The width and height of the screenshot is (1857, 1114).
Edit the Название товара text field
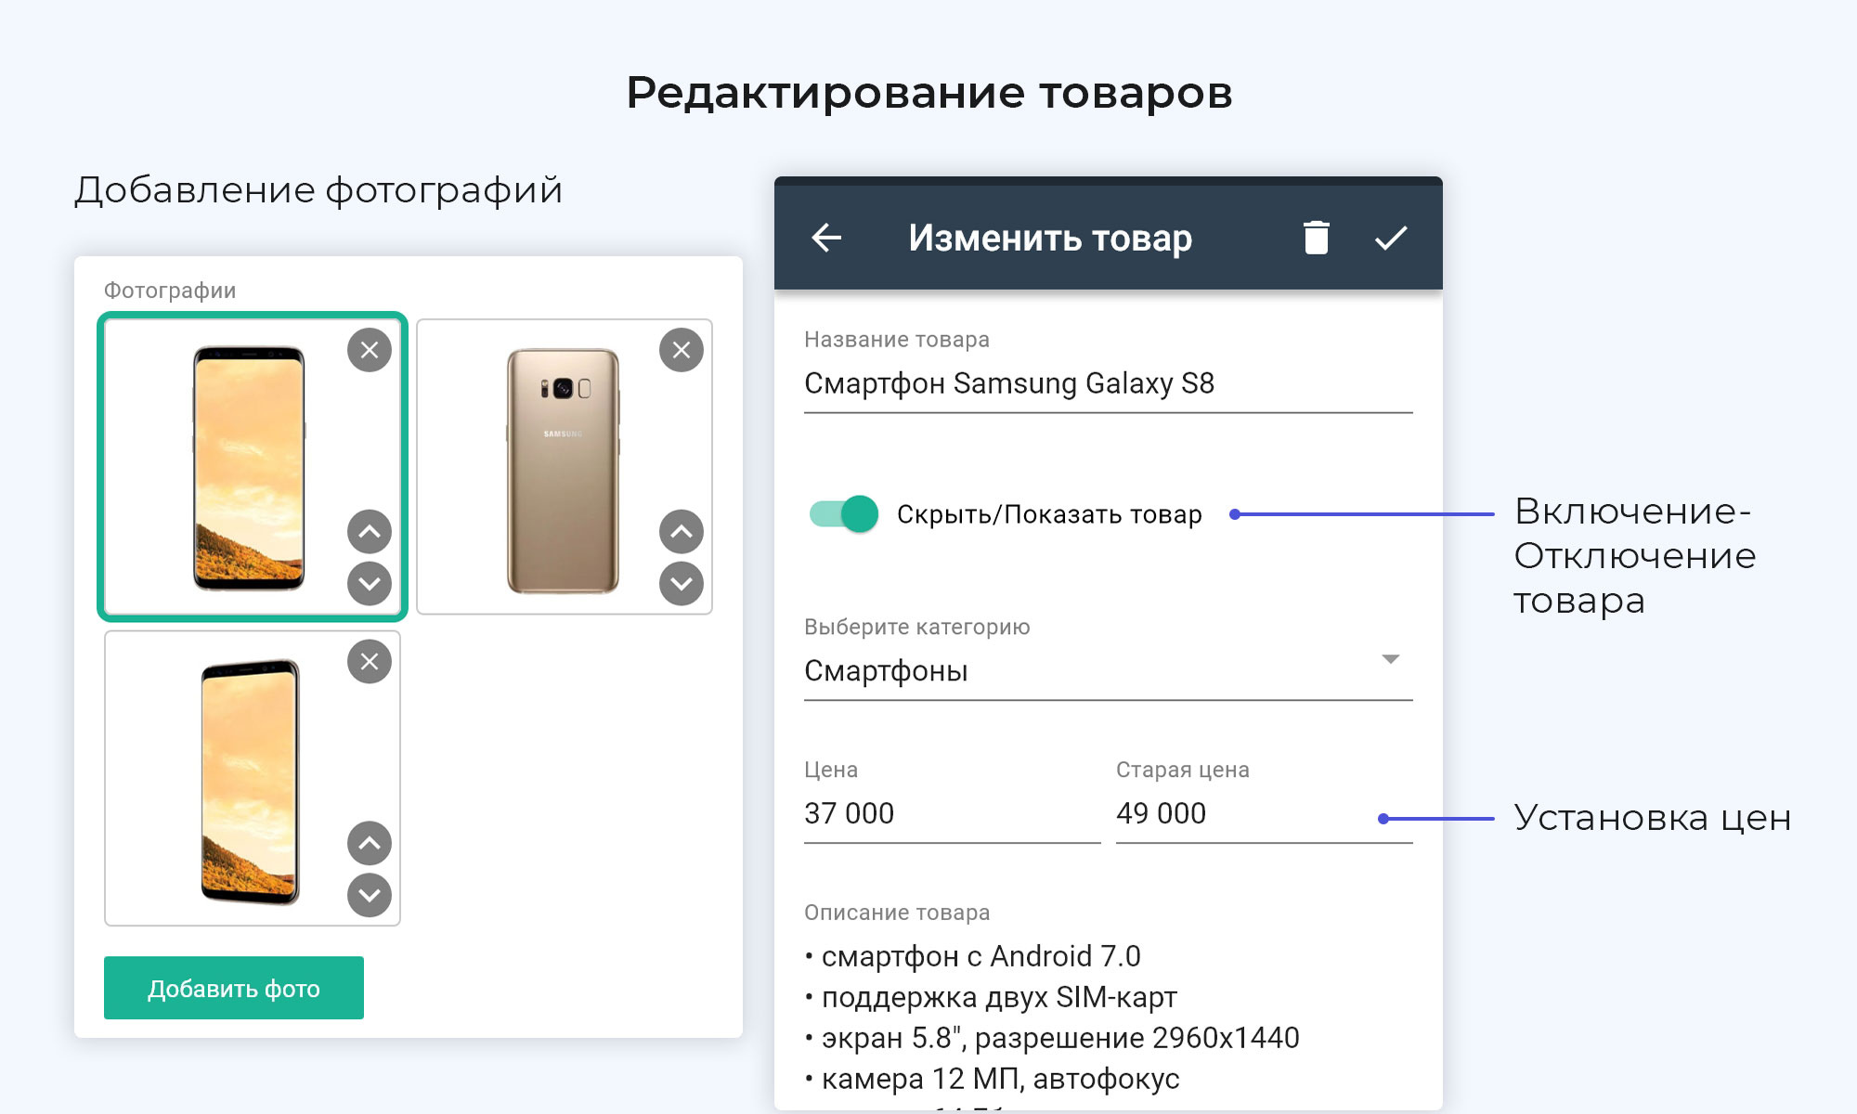pyautogui.click(x=1107, y=383)
